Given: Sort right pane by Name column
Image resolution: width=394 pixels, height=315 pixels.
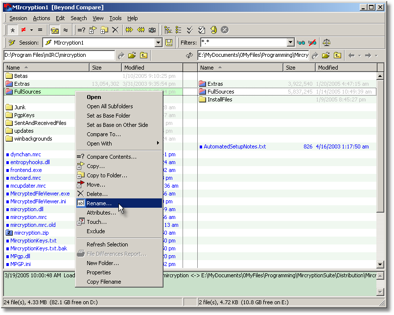Looking at the screenshot, I should [240, 68].
